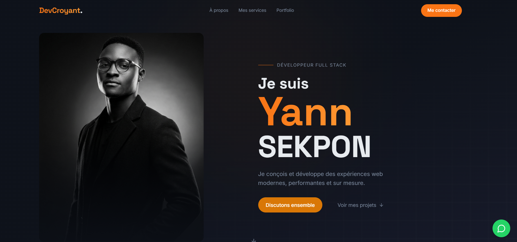Image resolution: width=517 pixels, height=242 pixels.
Task: Click the glasses on the man's portrait
Action: [x=118, y=64]
